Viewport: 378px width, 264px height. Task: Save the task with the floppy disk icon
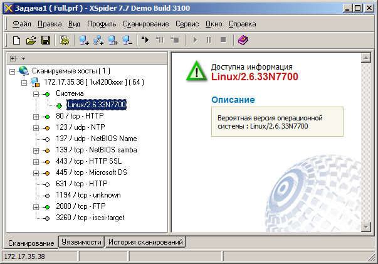[46, 40]
